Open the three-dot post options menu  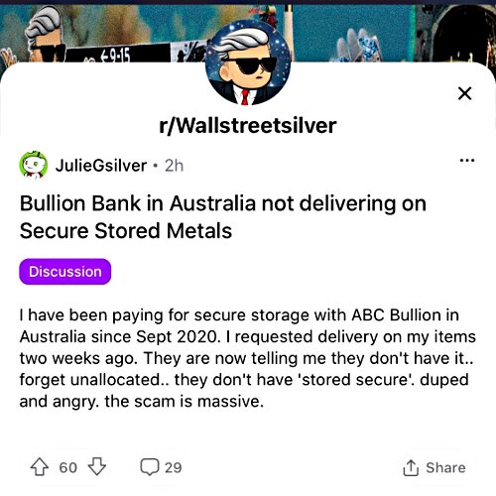467,161
